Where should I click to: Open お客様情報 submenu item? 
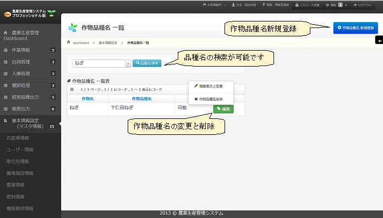30,138
